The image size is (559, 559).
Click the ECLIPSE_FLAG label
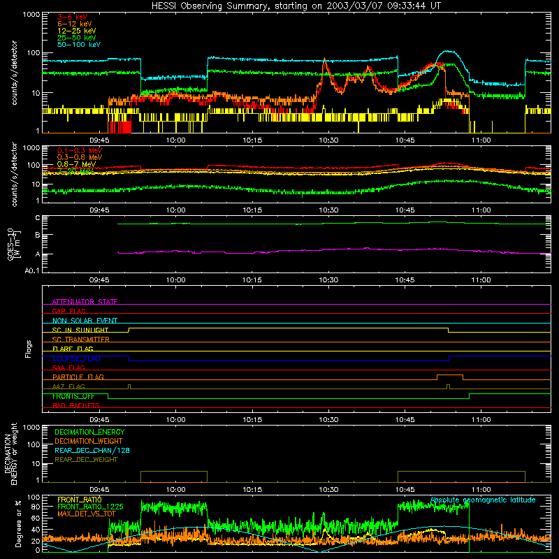[x=76, y=358]
